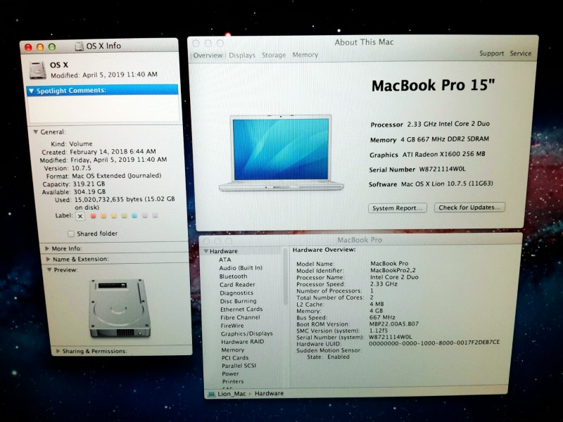Select Hardware RAID item
563x422 pixels.
tap(243, 342)
